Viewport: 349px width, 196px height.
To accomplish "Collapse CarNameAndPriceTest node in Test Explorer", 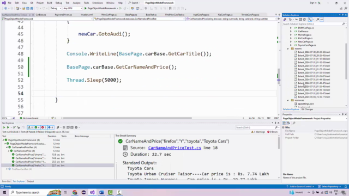I will (x=7, y=148).
